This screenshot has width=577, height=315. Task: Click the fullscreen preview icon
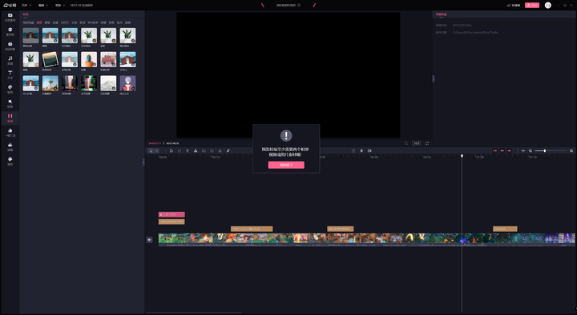(427, 143)
